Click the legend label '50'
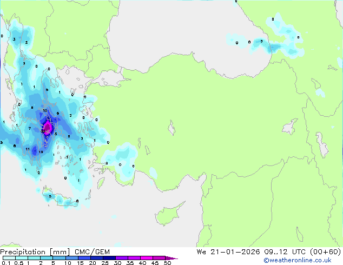343x265 pixels. coord(167,263)
